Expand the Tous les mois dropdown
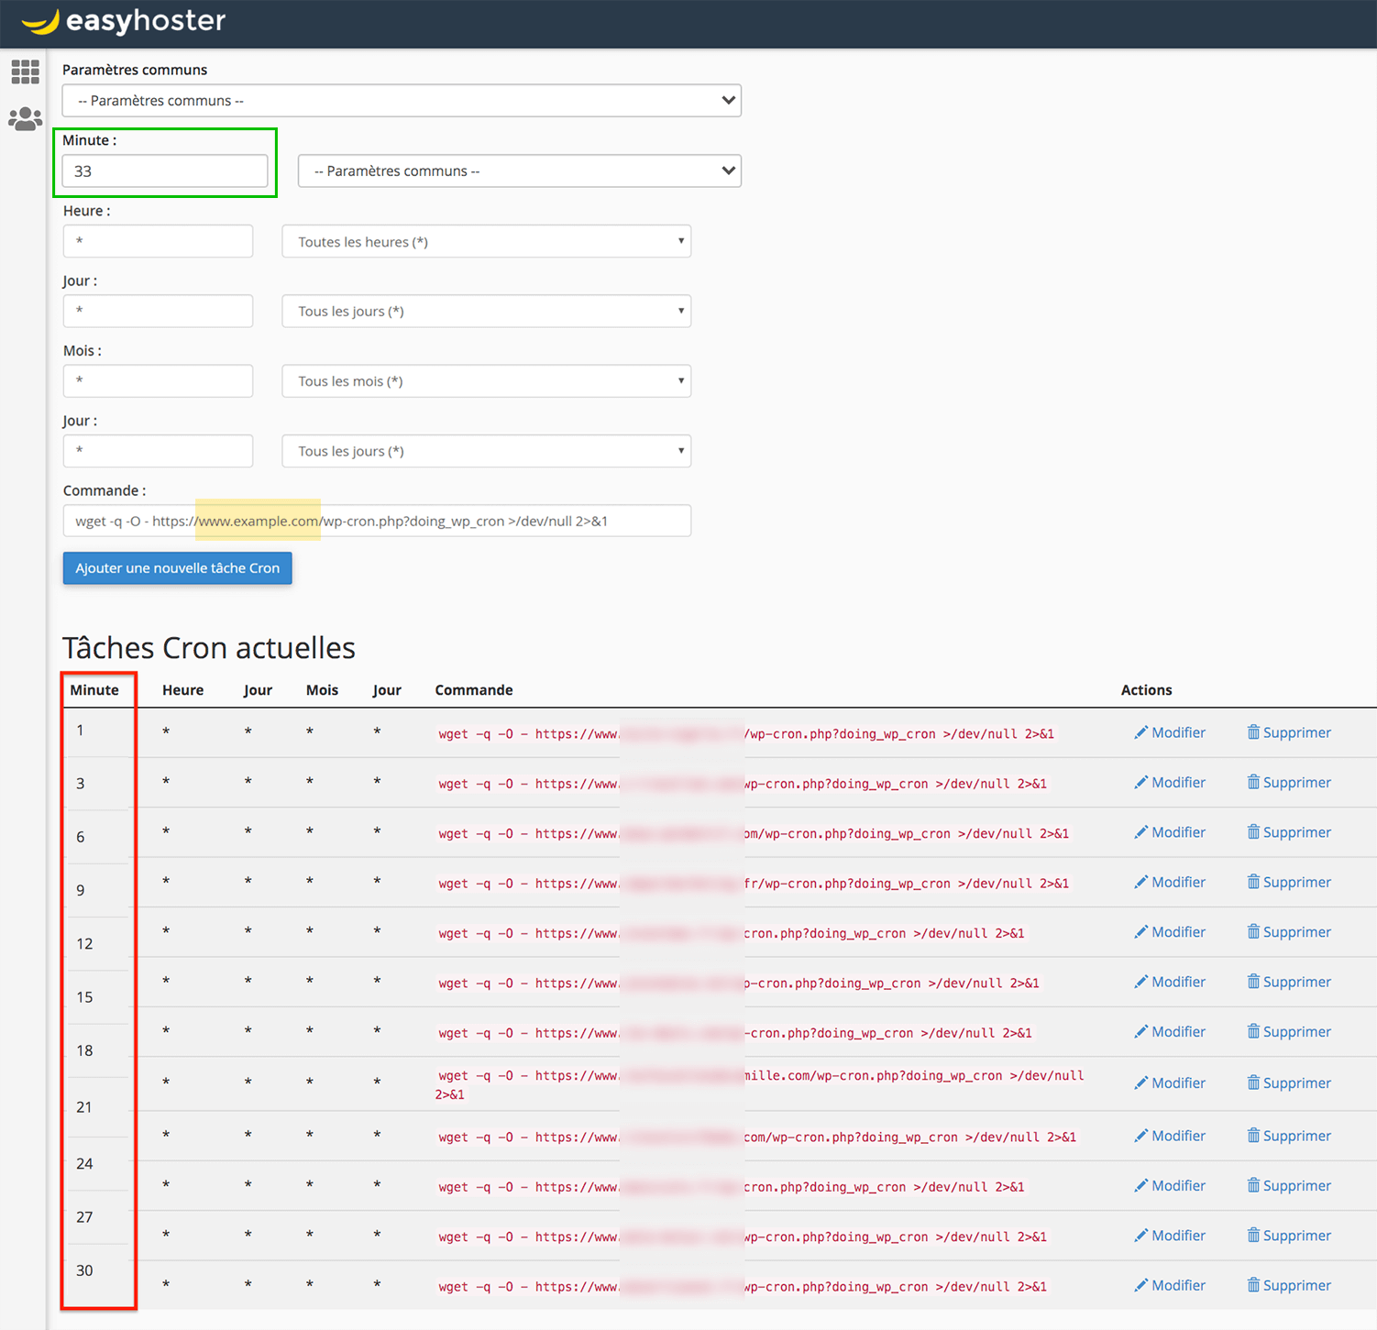1377x1330 pixels. click(x=486, y=381)
